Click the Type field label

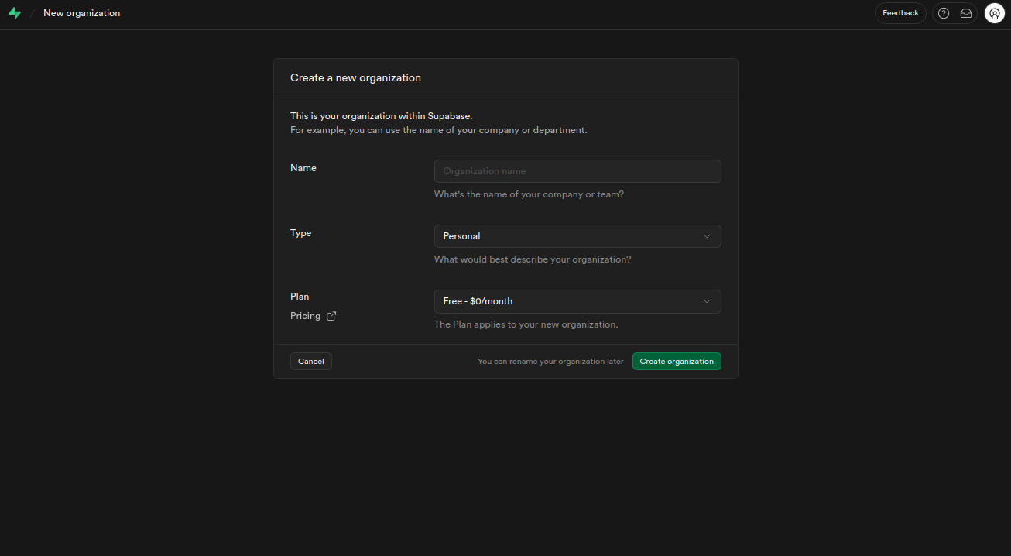click(300, 233)
